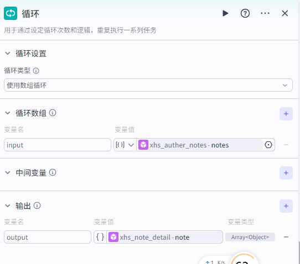Image resolution: width=300 pixels, height=264 pixels.
Task: Open the value type dropdown for input
Action: pos(125,145)
